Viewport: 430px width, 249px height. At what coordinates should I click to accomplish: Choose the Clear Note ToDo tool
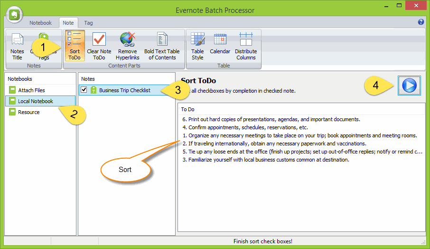[x=99, y=46]
